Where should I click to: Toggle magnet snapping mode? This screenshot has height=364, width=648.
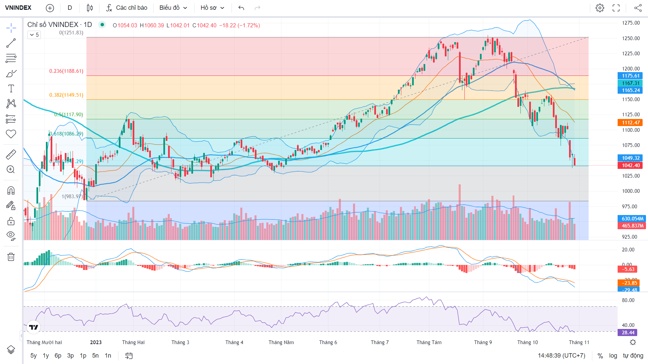[x=11, y=191]
